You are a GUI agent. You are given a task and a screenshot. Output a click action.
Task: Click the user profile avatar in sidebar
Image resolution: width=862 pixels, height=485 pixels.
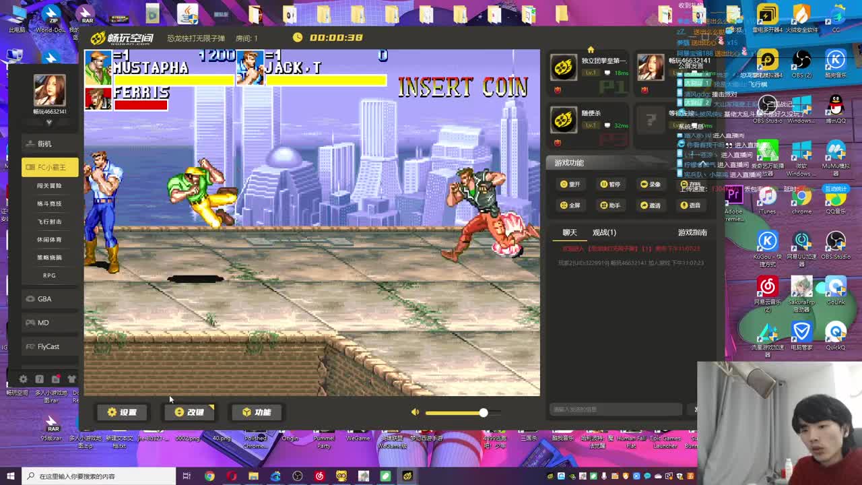(49, 90)
